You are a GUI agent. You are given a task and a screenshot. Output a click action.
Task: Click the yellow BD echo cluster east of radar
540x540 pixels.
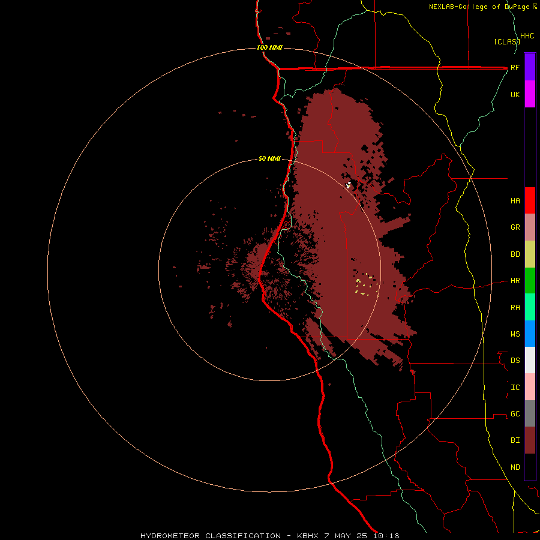[x=367, y=284]
